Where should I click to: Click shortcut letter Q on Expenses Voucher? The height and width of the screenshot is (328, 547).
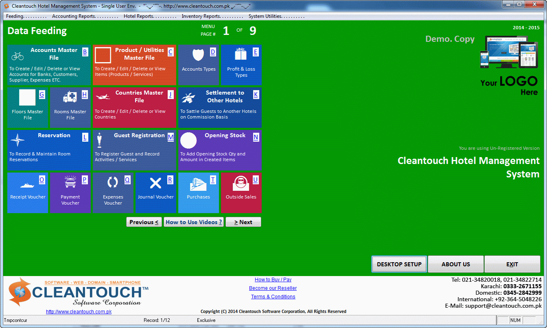(127, 180)
